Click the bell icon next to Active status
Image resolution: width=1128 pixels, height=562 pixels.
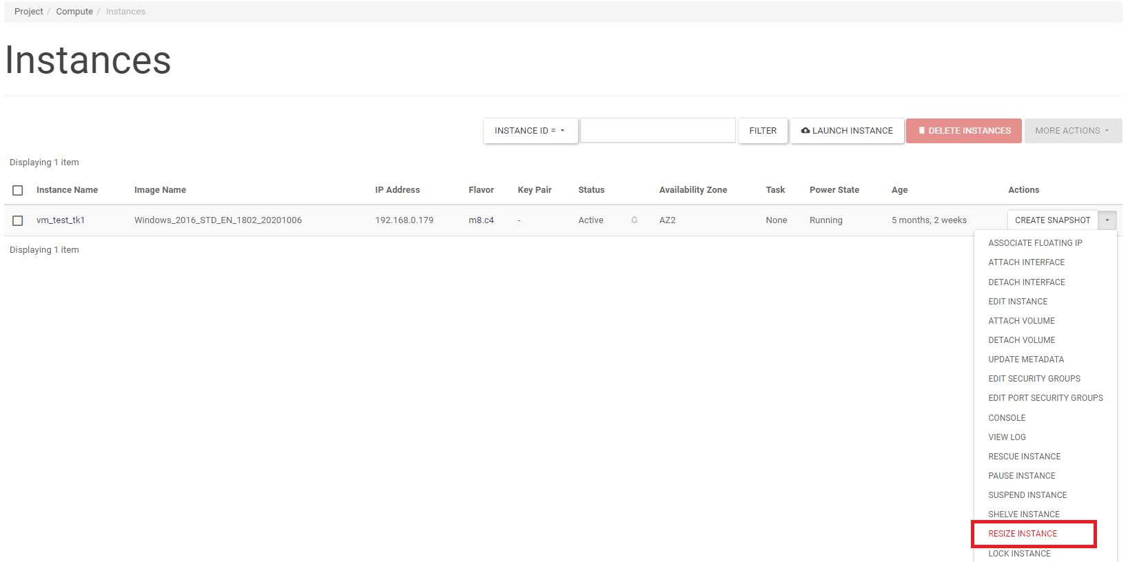tap(634, 220)
